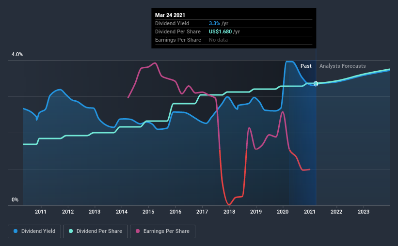Click the 2023 x-axis label
This screenshot has width=398, height=246.
pos(364,212)
